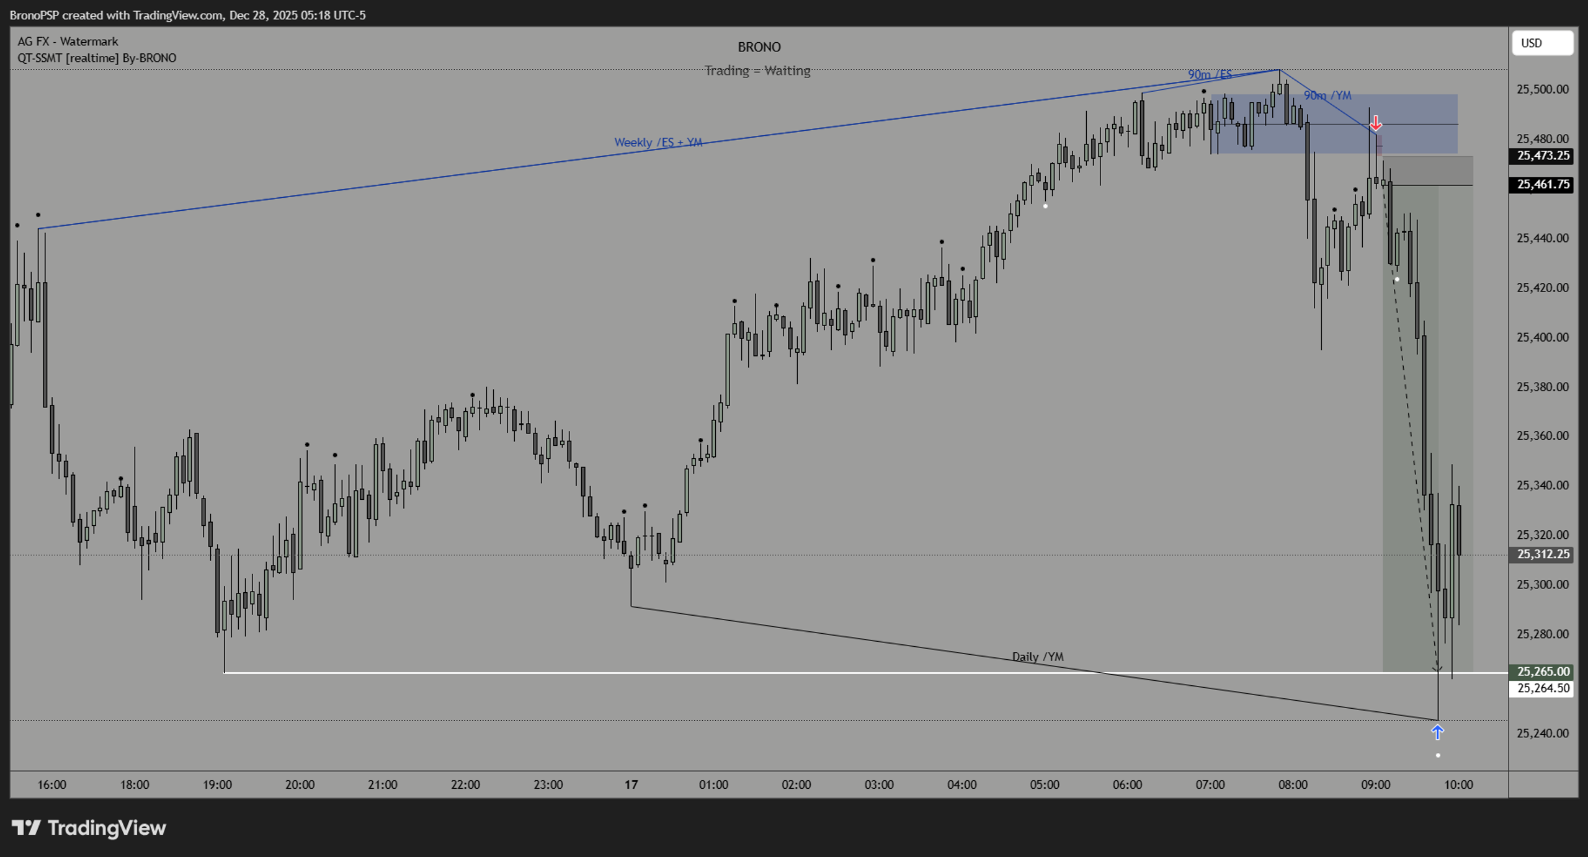Click the 08:00 time axis label
1588x857 pixels.
(x=1293, y=784)
